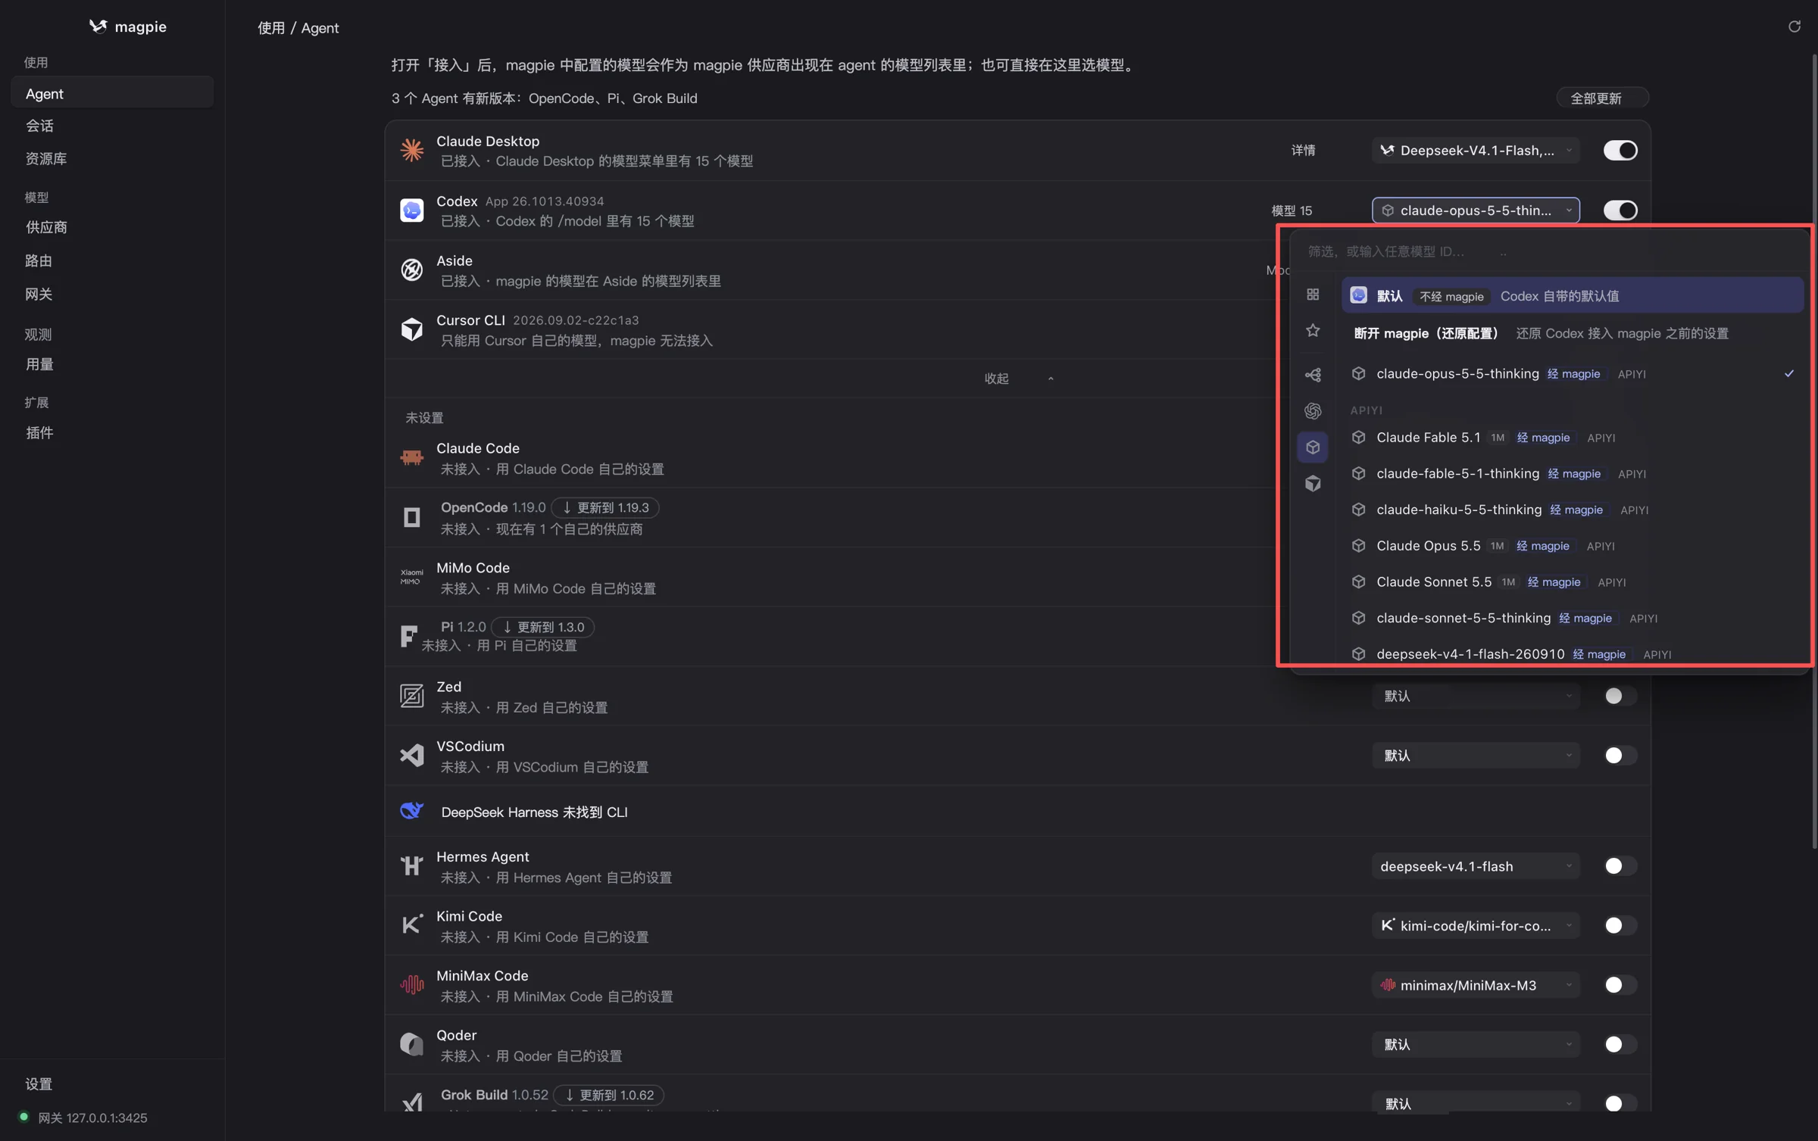This screenshot has height=1141, width=1818.
Task: Collapse the list with 收起
Action: tap(1018, 379)
